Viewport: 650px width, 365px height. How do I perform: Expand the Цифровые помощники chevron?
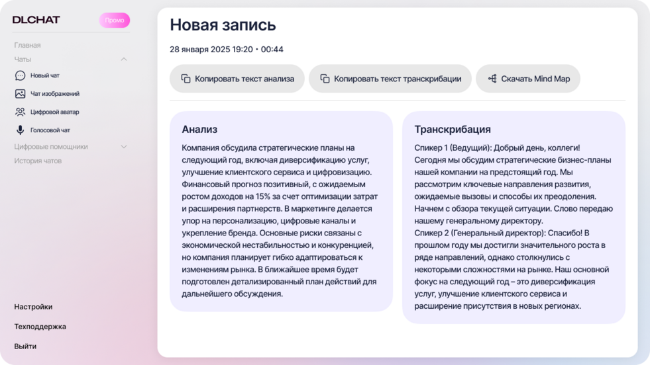(x=123, y=147)
